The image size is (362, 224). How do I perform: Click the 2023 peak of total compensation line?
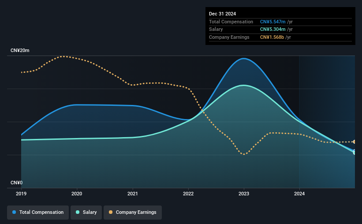[x=244, y=58]
